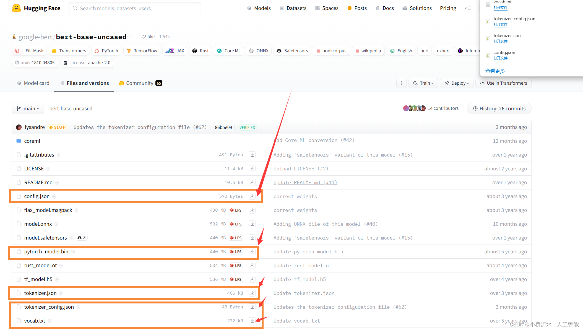Screen dimensions: 583x330
Task: Click Use in Transformers button
Action: point(503,83)
